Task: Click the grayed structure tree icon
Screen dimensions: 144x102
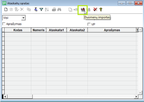Action: [17, 9]
